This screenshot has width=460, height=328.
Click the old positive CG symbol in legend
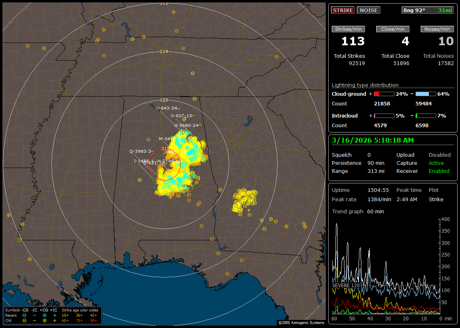pyautogui.click(x=44, y=320)
